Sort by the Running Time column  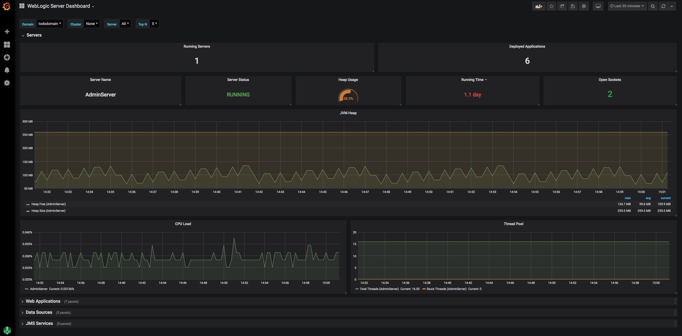click(x=473, y=80)
